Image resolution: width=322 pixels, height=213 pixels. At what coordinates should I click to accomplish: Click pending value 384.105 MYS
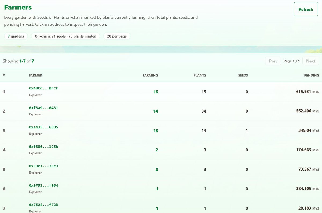click(308, 189)
